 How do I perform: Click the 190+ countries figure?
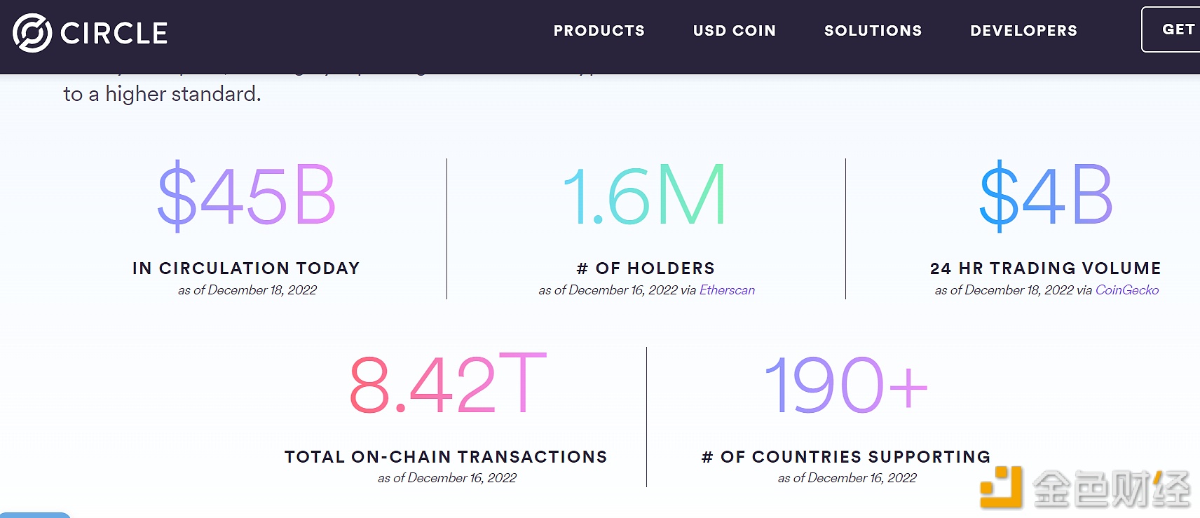coord(846,384)
